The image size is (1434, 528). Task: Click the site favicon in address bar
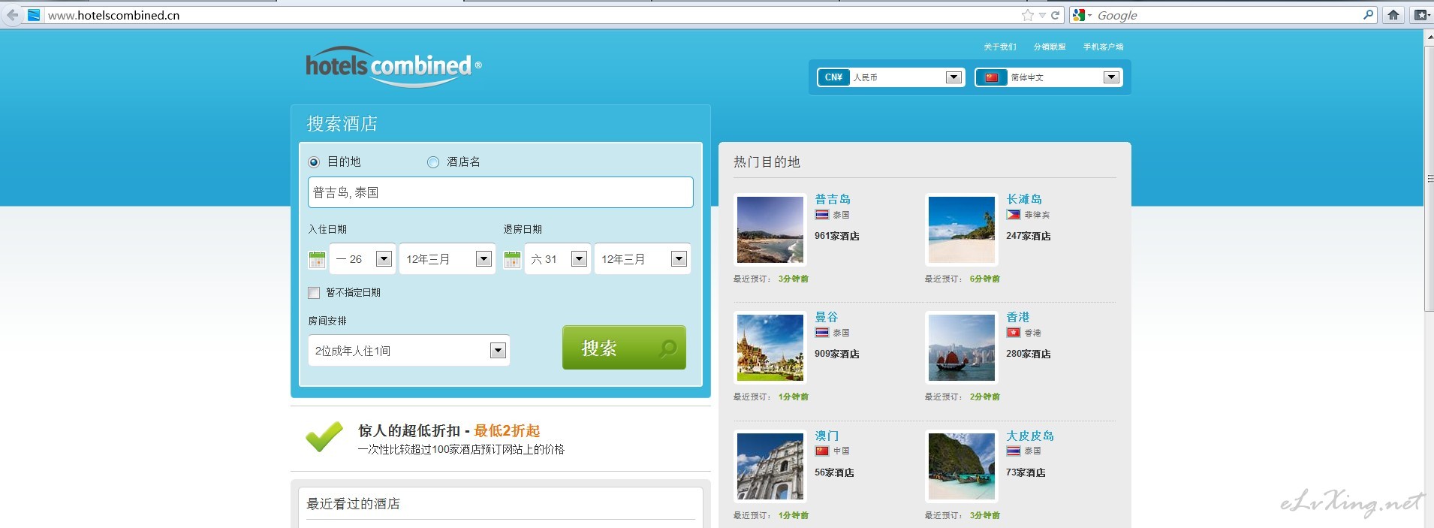pyautogui.click(x=34, y=15)
